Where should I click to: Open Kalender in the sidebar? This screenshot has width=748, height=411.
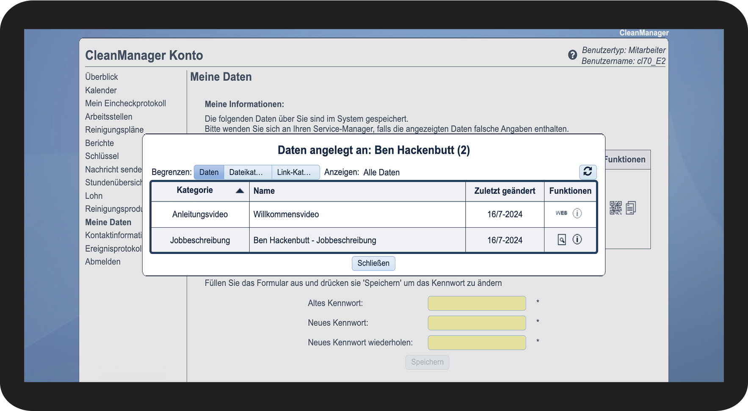(101, 90)
